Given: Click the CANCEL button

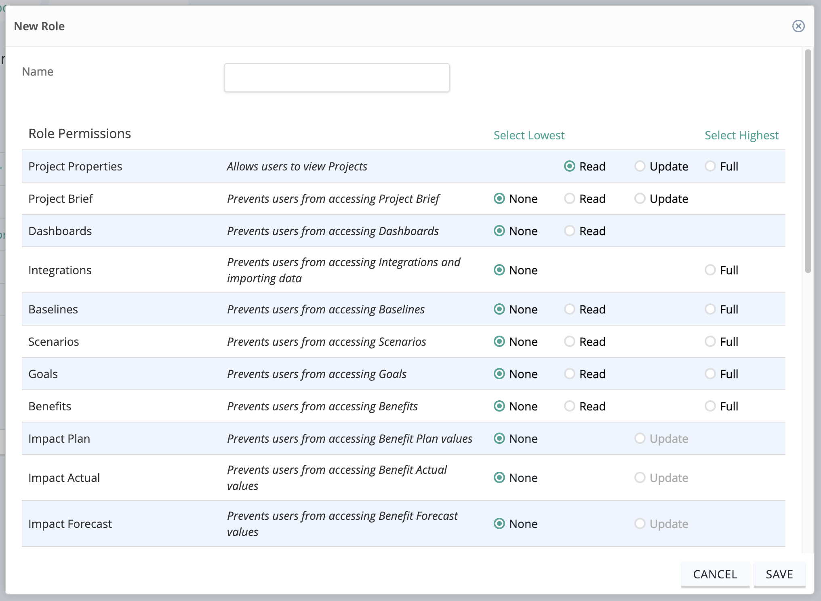Looking at the screenshot, I should point(715,574).
